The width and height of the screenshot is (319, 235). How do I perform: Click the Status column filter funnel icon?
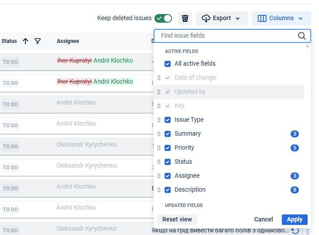pos(38,41)
